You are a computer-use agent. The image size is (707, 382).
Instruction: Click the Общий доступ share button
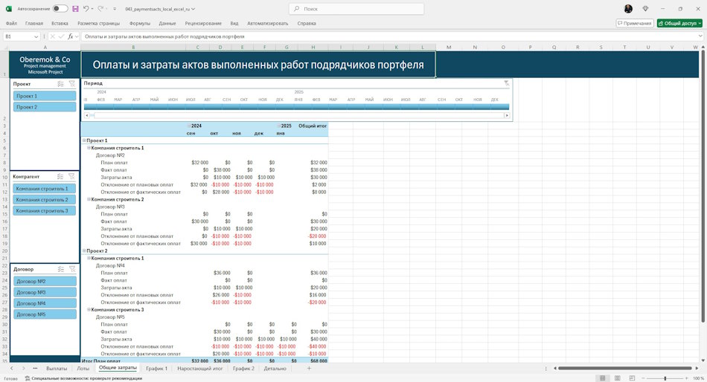pos(679,24)
